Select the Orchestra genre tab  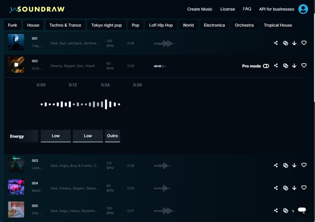click(244, 25)
